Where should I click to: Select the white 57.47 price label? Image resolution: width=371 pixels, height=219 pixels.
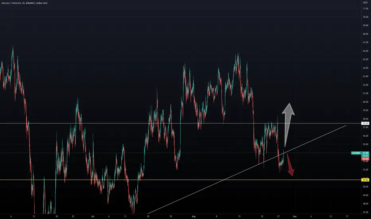coord(365,123)
